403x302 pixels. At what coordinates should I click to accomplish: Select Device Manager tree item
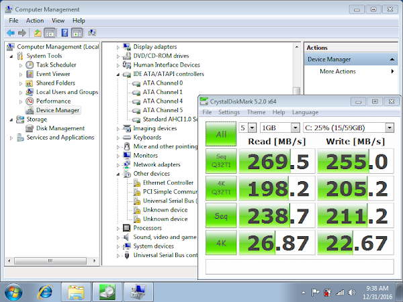[x=58, y=110]
